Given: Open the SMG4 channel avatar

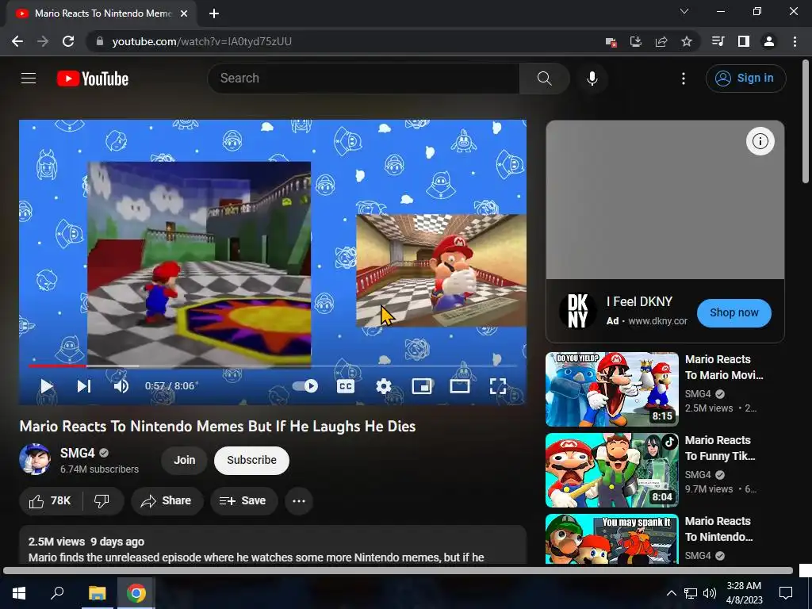Looking at the screenshot, I should (x=35, y=459).
